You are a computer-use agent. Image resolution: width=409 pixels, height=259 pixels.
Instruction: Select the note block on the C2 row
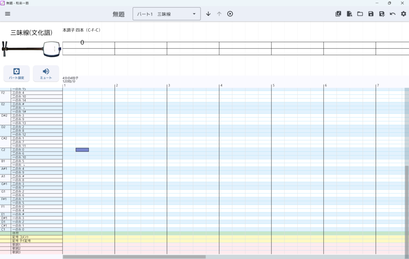click(x=82, y=150)
